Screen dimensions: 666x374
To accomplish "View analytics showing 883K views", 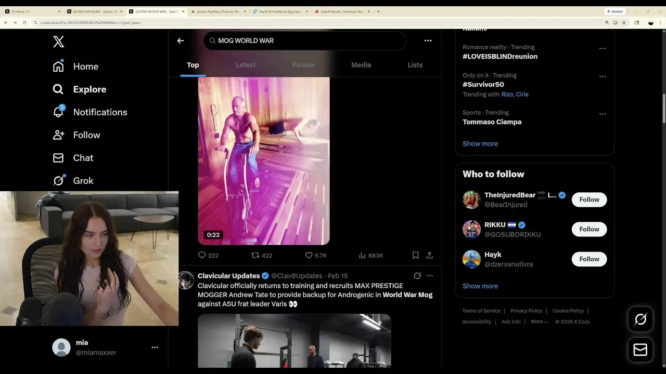I will tap(371, 256).
